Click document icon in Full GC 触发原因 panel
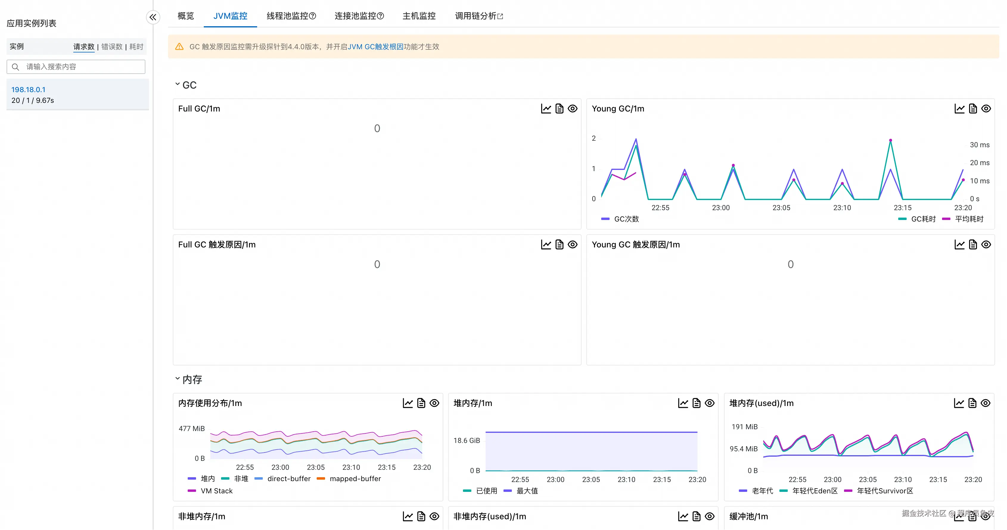1007x530 pixels. [560, 244]
